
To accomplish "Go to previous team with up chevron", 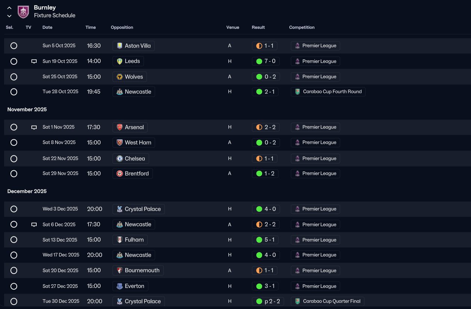I will pyautogui.click(x=9, y=8).
